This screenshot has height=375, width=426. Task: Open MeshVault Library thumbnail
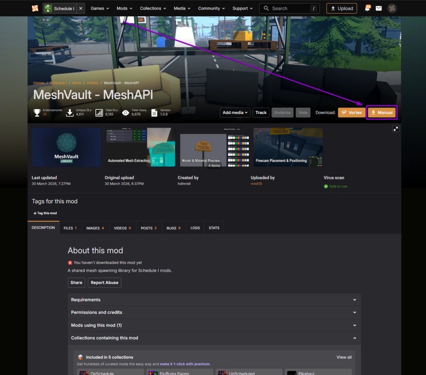(67, 147)
